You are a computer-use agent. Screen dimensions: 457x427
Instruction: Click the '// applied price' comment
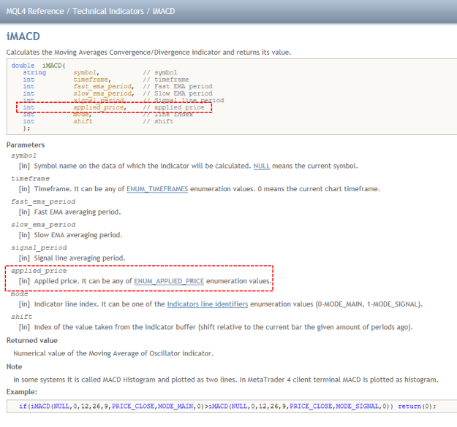(174, 107)
